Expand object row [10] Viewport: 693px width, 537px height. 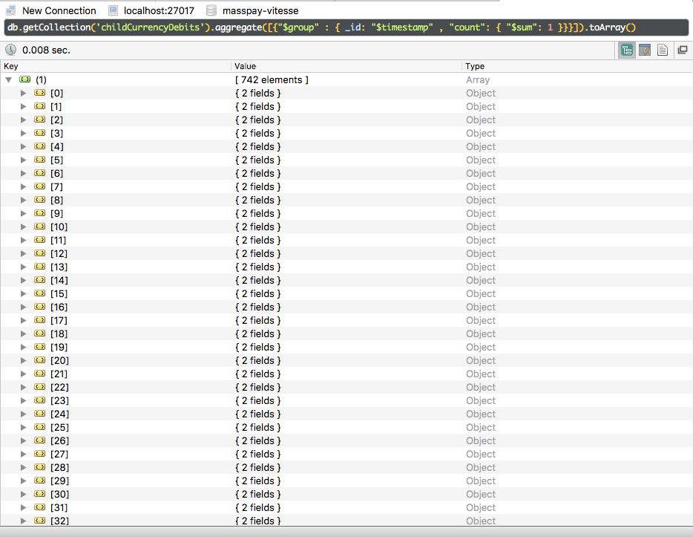tap(24, 227)
